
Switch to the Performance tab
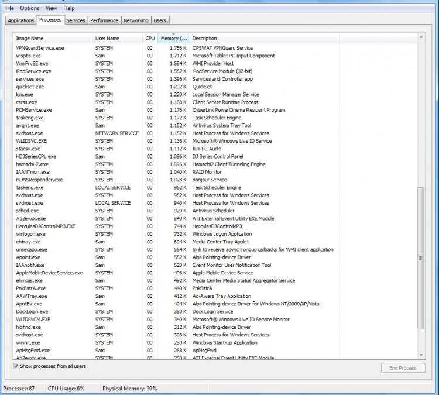[104, 20]
